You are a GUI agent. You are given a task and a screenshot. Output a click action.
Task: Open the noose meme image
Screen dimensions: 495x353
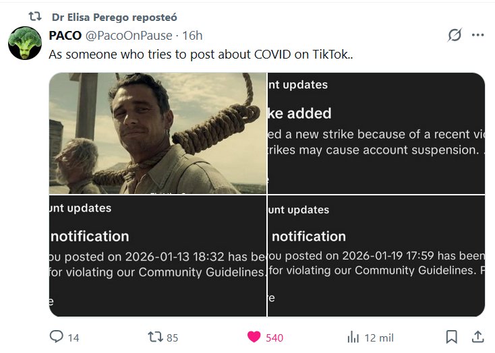coord(158,133)
